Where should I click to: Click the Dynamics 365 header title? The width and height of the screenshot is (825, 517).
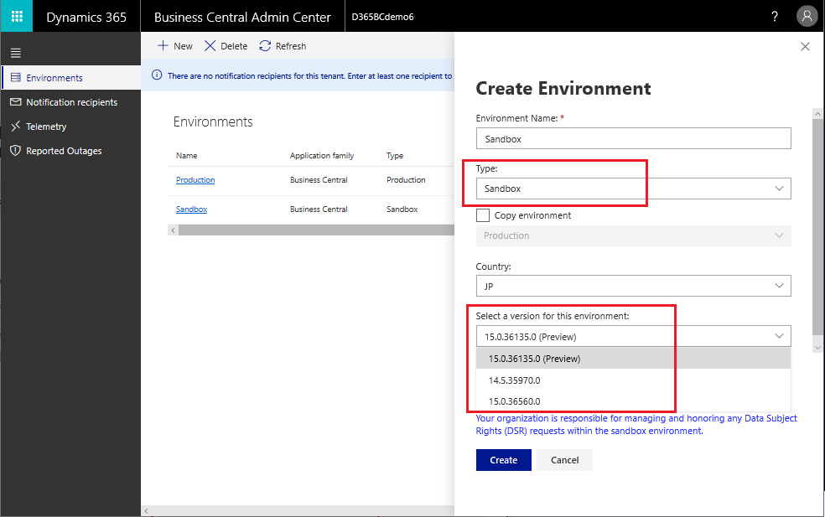coord(86,17)
